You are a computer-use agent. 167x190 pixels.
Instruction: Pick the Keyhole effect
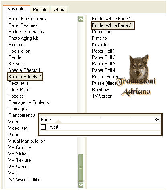[100, 45]
